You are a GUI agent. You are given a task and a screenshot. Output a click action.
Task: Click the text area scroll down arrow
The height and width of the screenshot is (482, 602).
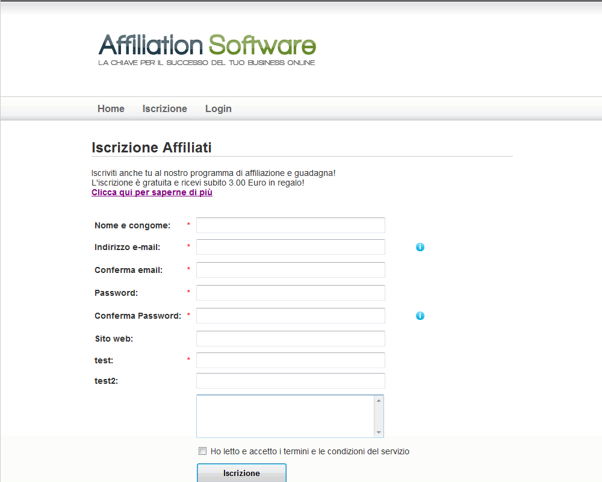pos(379,432)
